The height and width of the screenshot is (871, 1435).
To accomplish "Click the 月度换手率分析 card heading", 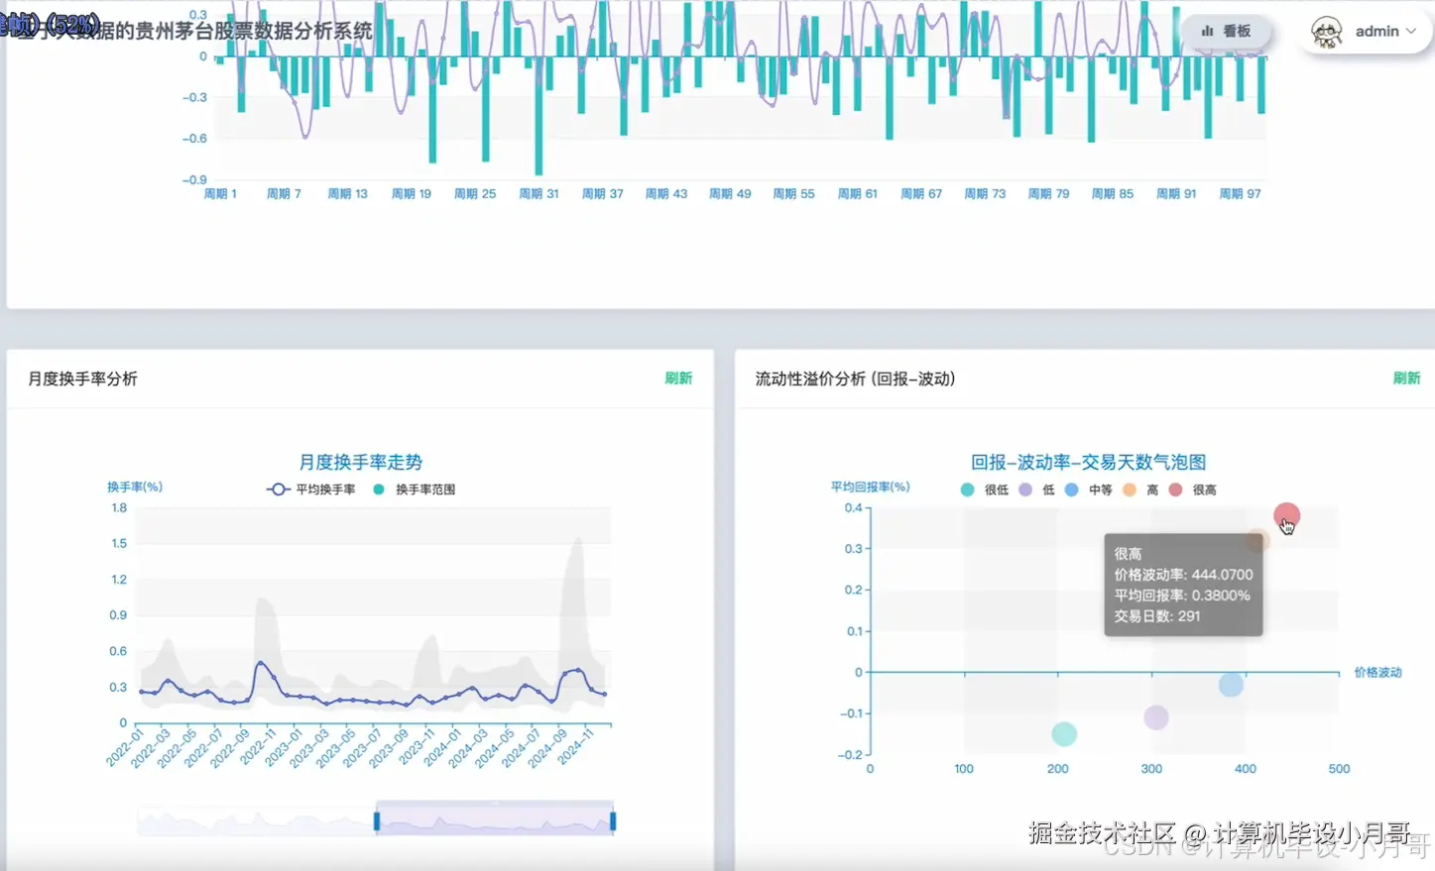I will click(83, 379).
